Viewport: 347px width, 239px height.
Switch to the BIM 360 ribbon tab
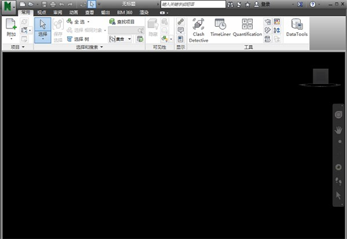click(124, 12)
